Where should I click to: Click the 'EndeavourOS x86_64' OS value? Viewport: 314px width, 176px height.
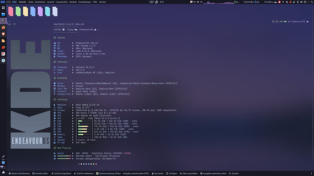click(x=87, y=43)
